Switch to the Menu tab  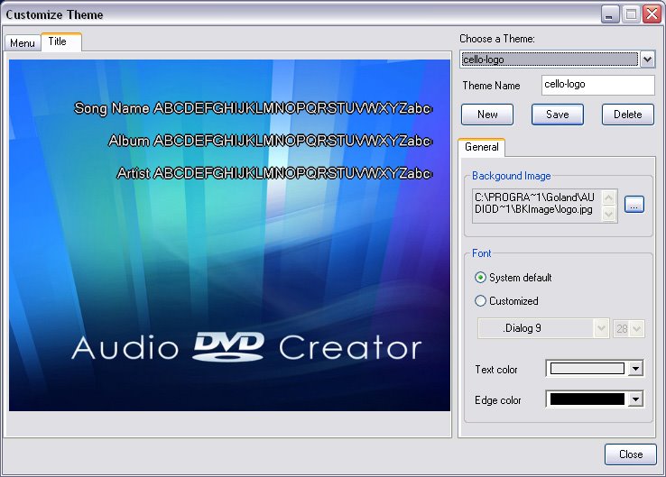(23, 43)
